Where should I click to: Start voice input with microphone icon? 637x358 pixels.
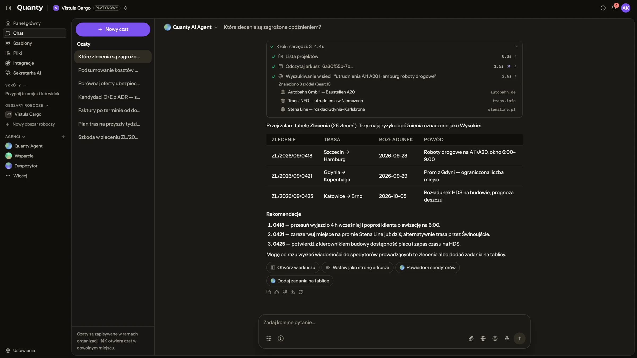pyautogui.click(x=507, y=338)
